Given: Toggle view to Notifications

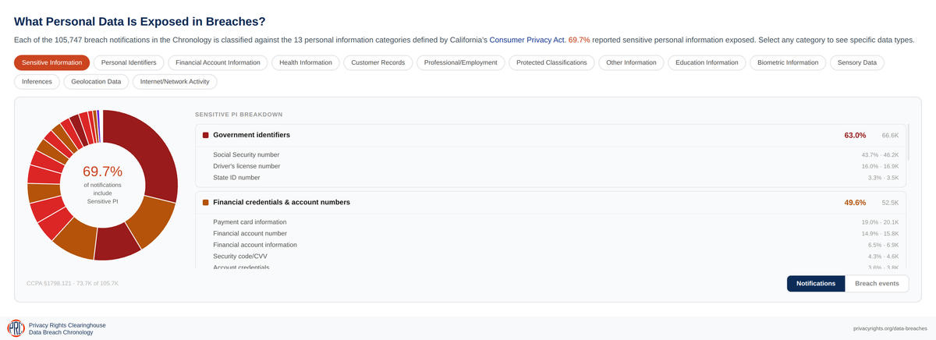Looking at the screenshot, I should pos(816,284).
